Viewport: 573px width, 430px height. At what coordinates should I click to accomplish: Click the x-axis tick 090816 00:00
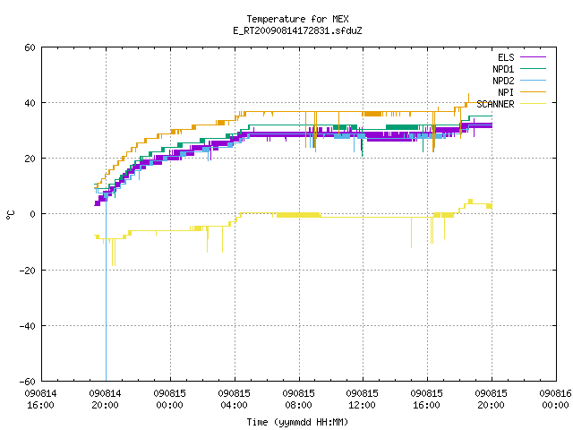click(555, 400)
